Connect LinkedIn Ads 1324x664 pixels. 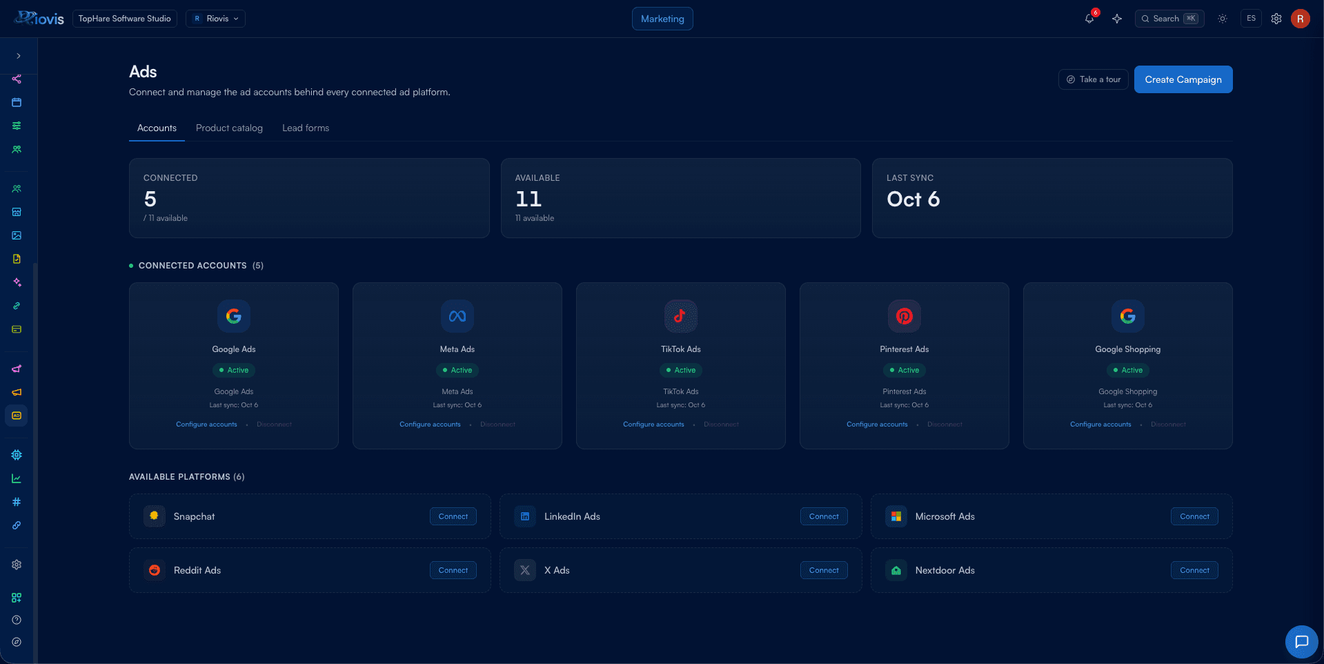point(824,516)
